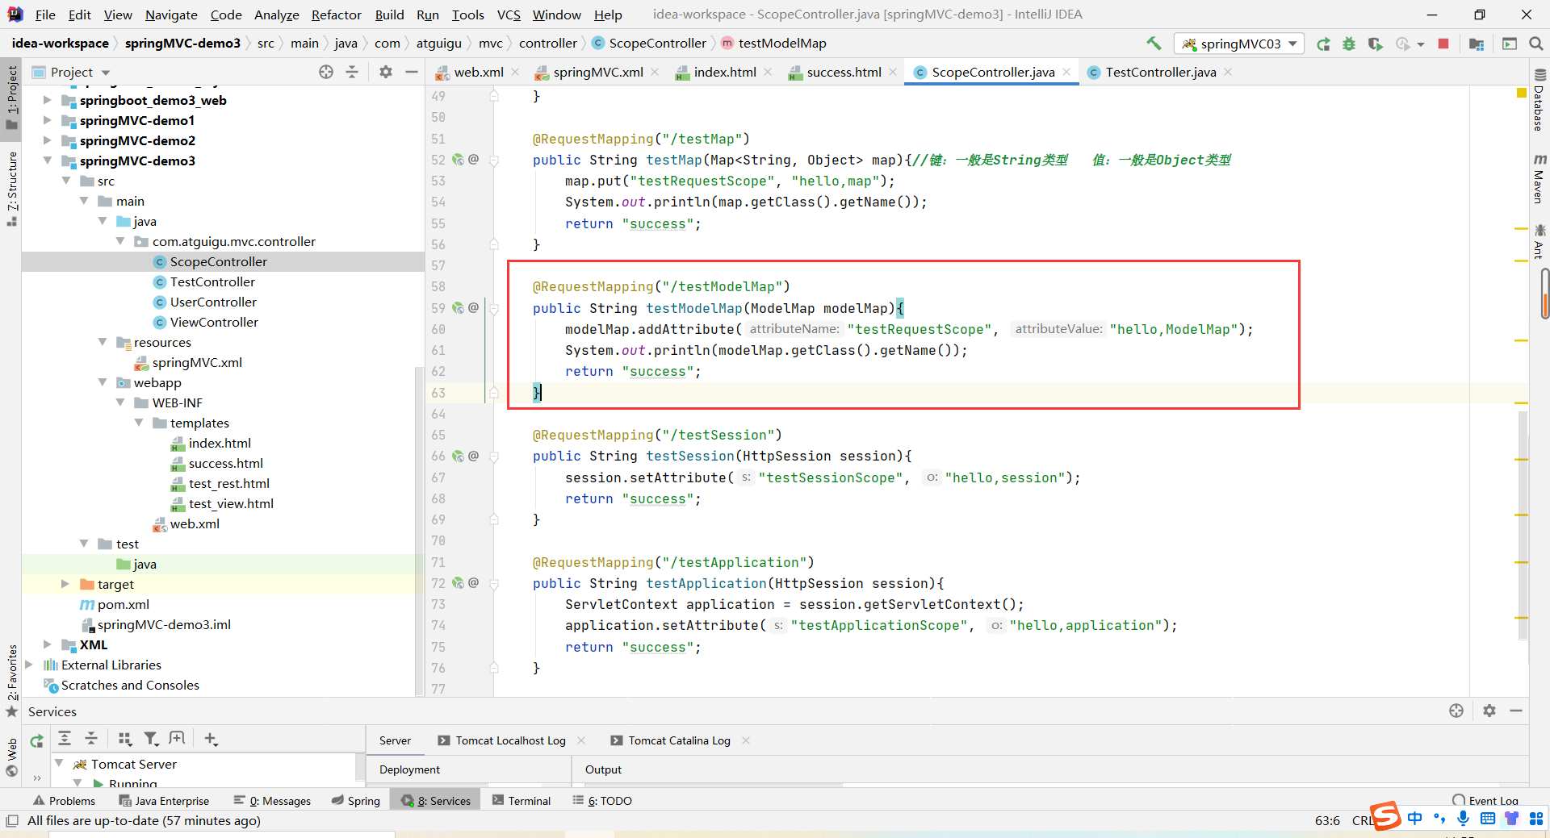Click Open in New Tab icon in Services
1550x838 pixels.
point(177,738)
